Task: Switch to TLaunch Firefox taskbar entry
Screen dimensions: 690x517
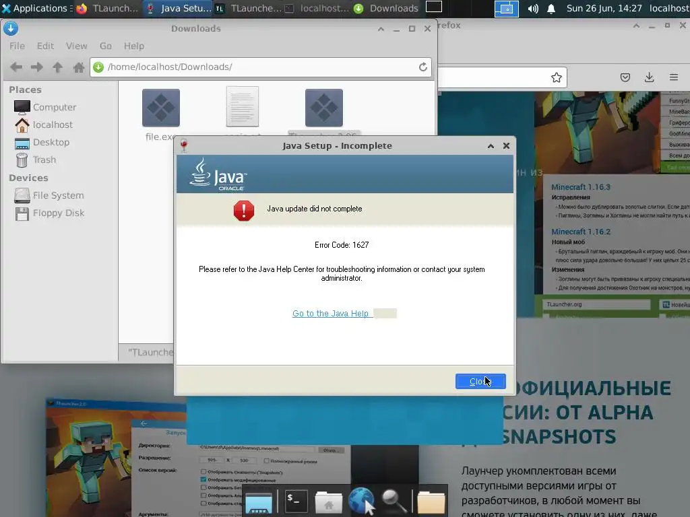Action: 107,8
